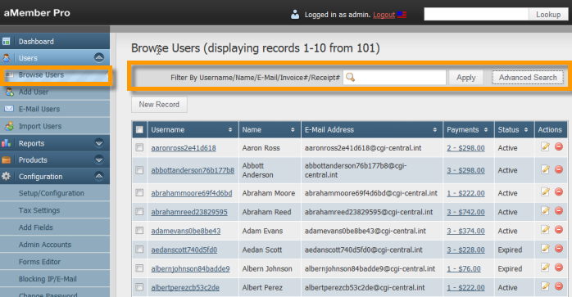This screenshot has width=572, height=297.
Task: Click the Reports bar chart icon
Action: click(x=7, y=143)
